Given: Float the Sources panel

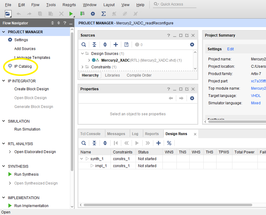Looking at the screenshot, I should tap(187, 35).
